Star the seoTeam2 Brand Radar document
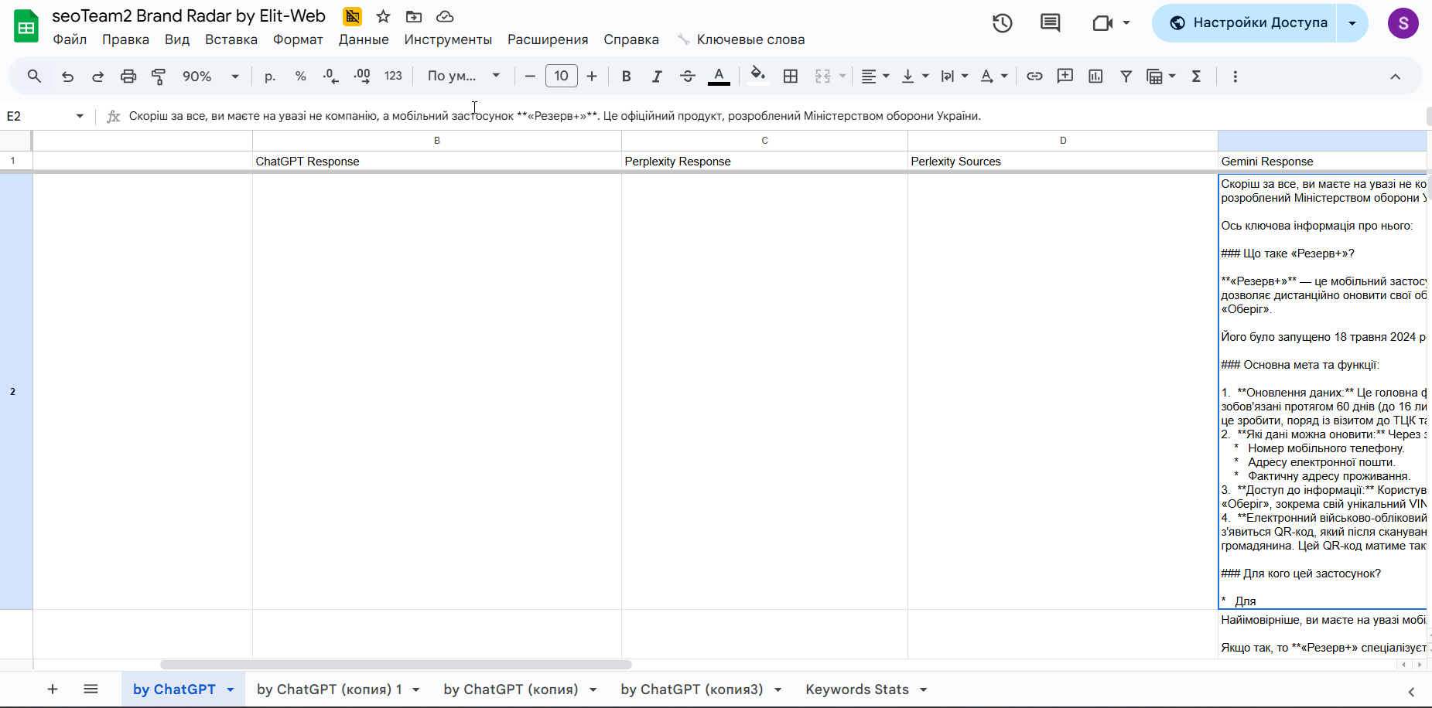 pyautogui.click(x=383, y=16)
